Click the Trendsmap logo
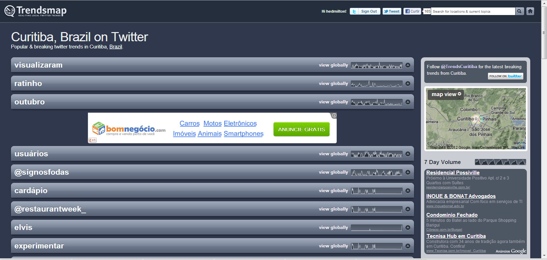The height and width of the screenshot is (260, 547). coord(35,11)
